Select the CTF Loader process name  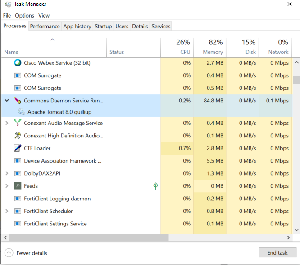37,148
